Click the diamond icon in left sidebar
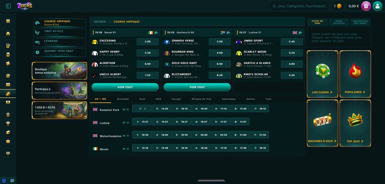The width and height of the screenshot is (385, 184). point(8,153)
